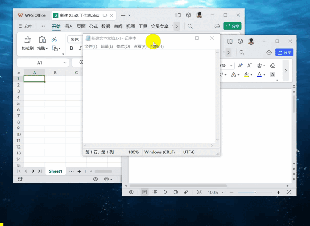Open search in the spreadsheet window
This screenshot has height=226, width=310.
(190, 26)
